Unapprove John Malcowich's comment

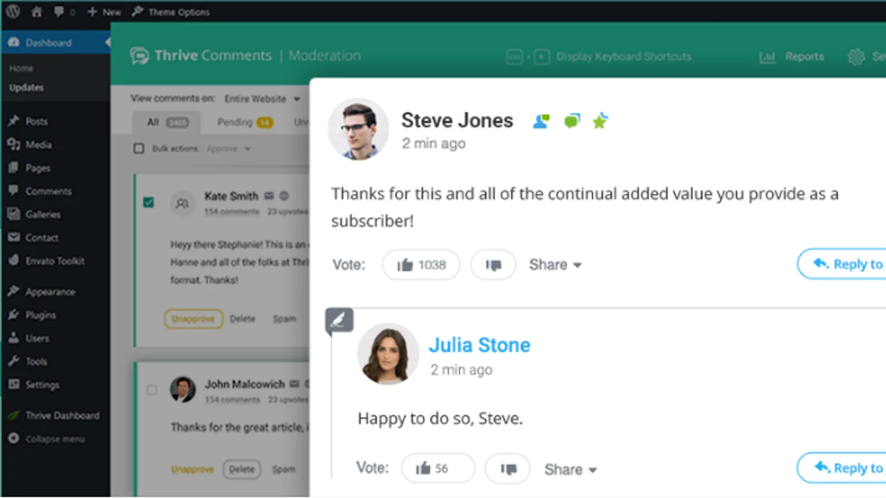[x=192, y=469]
